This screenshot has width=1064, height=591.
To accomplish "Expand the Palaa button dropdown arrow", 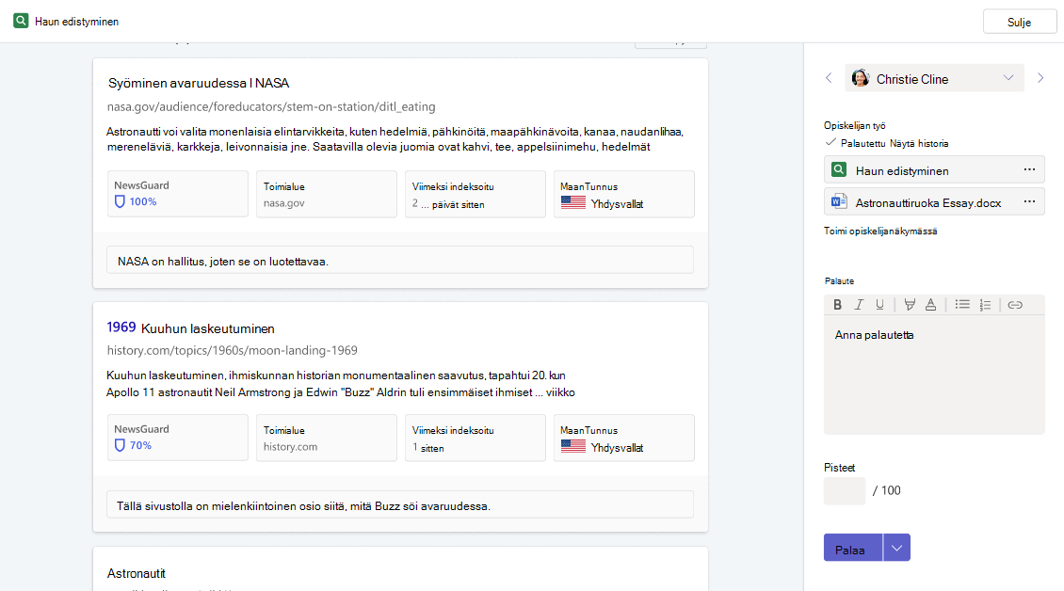I will [896, 548].
